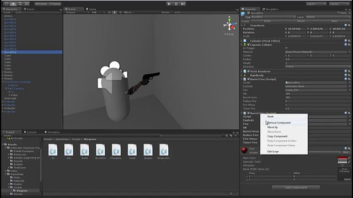Open the Layer dropdown
The image size is (353, 198).
(328, 17)
